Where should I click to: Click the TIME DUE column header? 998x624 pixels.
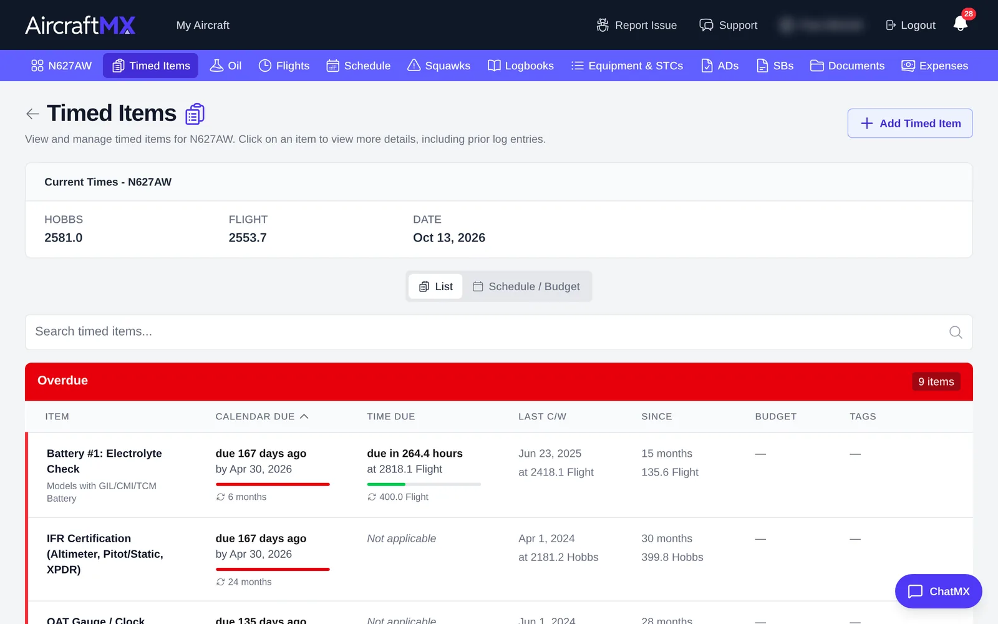pyautogui.click(x=391, y=416)
